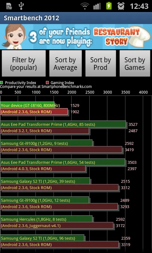The image size is (152, 253).
Task: Tap the cellular signal bars icon
Action: [x=98, y=6]
